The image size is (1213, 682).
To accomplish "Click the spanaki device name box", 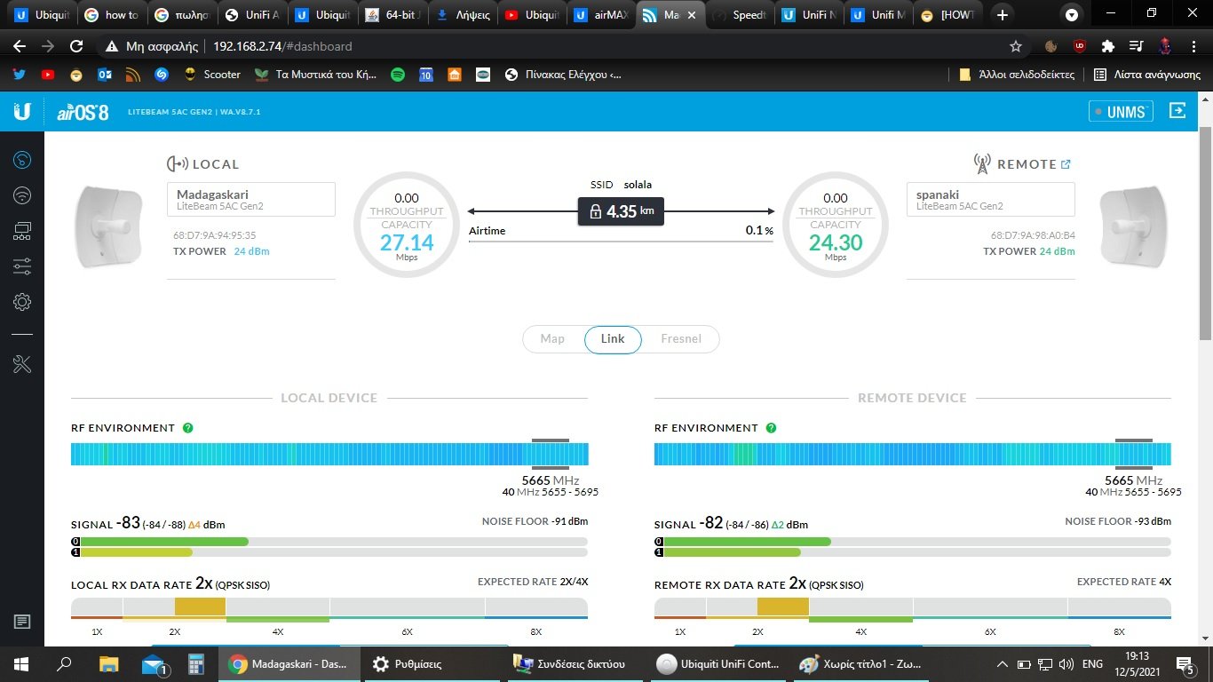I will click(990, 200).
